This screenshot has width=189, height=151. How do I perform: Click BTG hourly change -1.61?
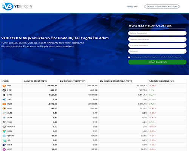[x=152, y=108]
